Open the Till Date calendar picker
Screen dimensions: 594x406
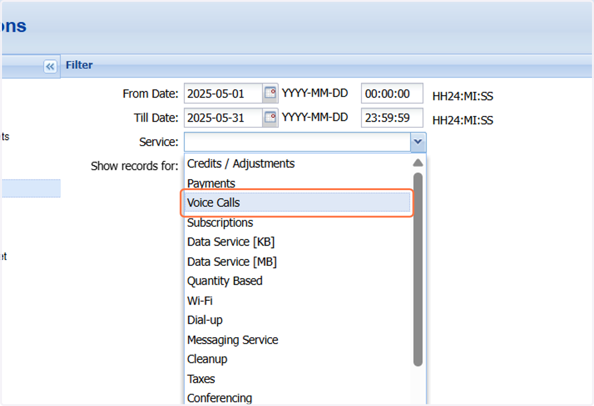coord(270,118)
